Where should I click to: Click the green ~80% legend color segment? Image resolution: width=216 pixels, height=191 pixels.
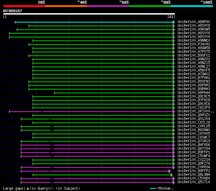click(150, 6)
